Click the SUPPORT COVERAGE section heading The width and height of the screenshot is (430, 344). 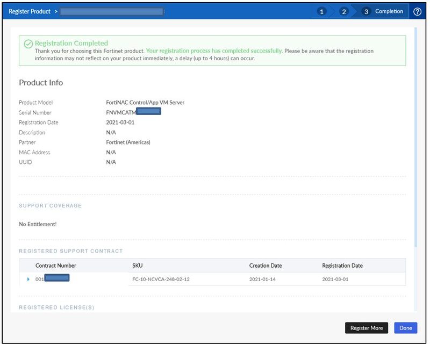(x=50, y=206)
